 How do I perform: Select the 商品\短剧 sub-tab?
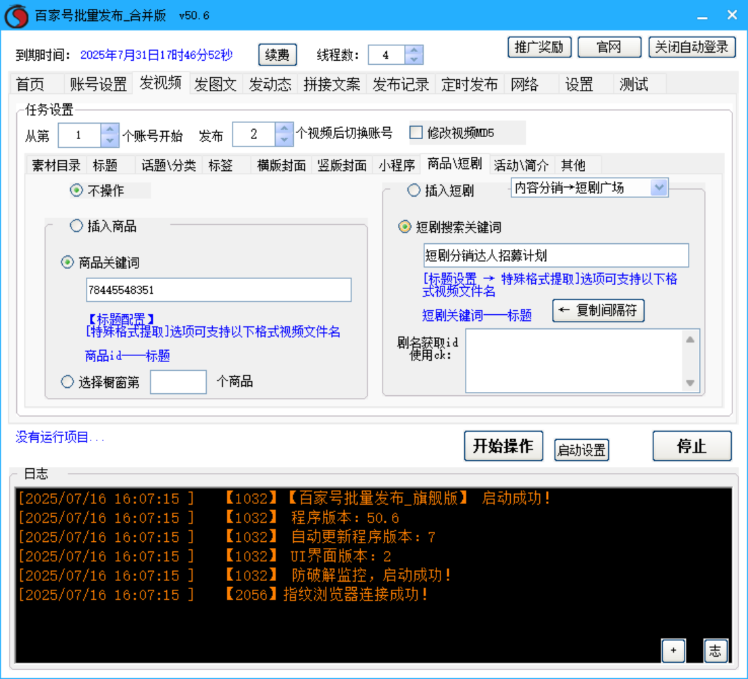click(x=455, y=164)
